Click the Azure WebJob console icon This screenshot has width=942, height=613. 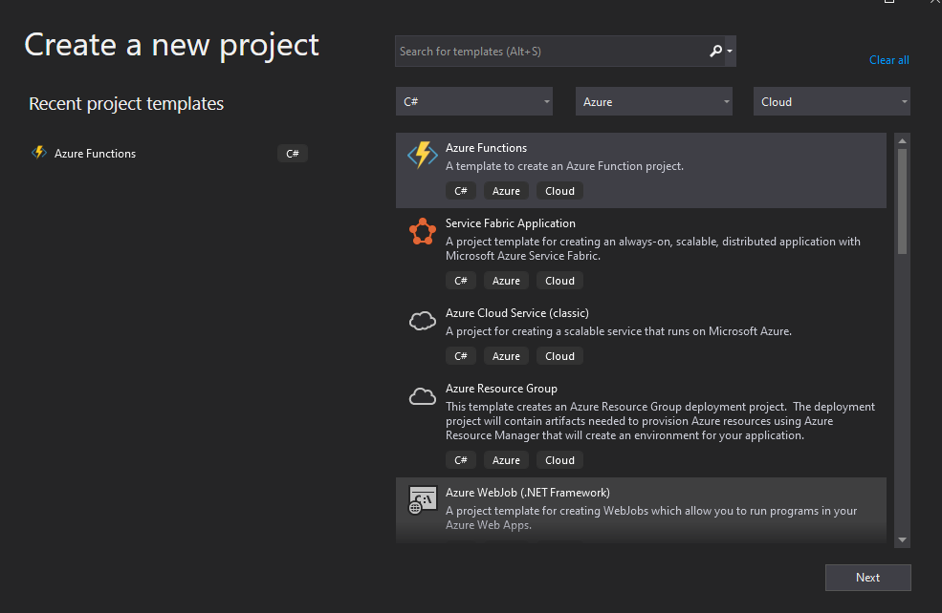[423, 500]
